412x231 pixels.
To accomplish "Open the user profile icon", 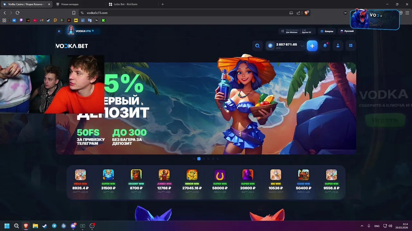I will coord(338,46).
